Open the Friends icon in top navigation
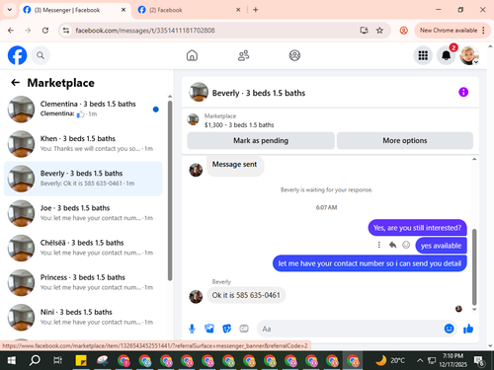 (243, 55)
